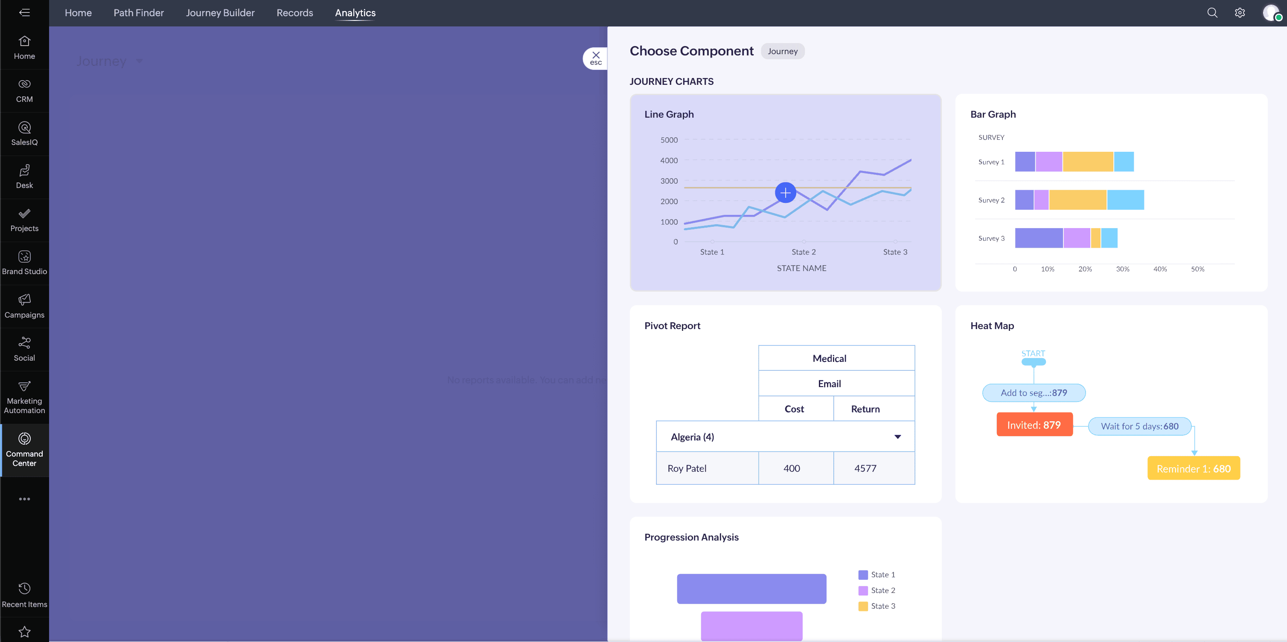The image size is (1287, 642).
Task: Click State 1 legend swatch
Action: pyautogui.click(x=863, y=575)
